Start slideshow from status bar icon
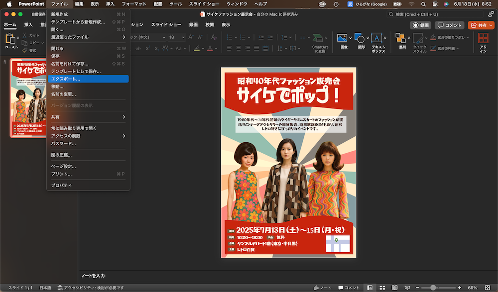The image size is (498, 292). click(407, 288)
